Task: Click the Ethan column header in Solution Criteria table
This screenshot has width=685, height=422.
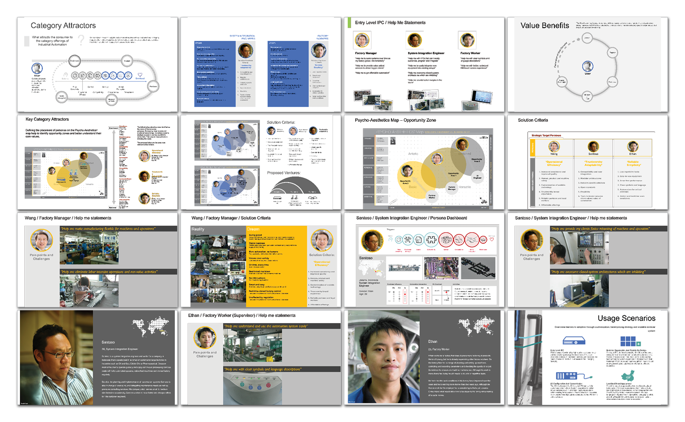Action: (x=632, y=148)
